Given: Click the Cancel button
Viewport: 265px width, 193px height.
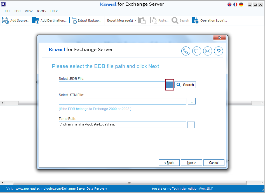Looking at the screenshot, I should [214, 163].
